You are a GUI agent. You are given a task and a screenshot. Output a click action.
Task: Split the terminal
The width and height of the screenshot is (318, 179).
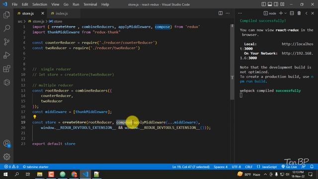(x=292, y=13)
